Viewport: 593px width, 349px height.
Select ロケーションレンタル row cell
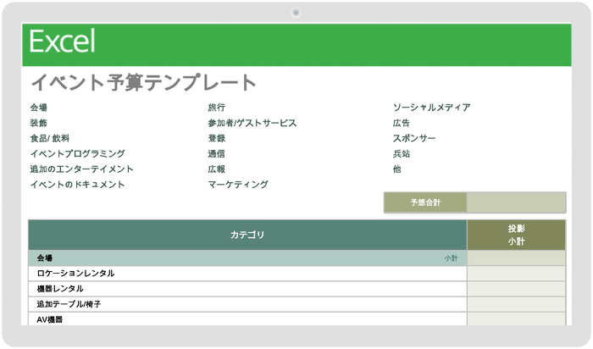pyautogui.click(x=247, y=274)
